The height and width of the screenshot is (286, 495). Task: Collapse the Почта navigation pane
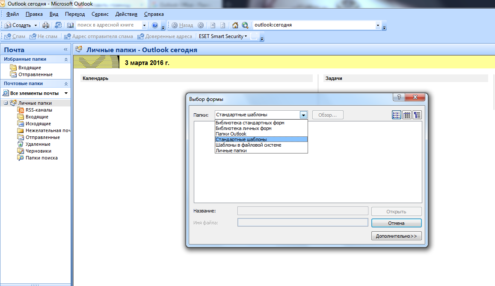pyautogui.click(x=65, y=50)
